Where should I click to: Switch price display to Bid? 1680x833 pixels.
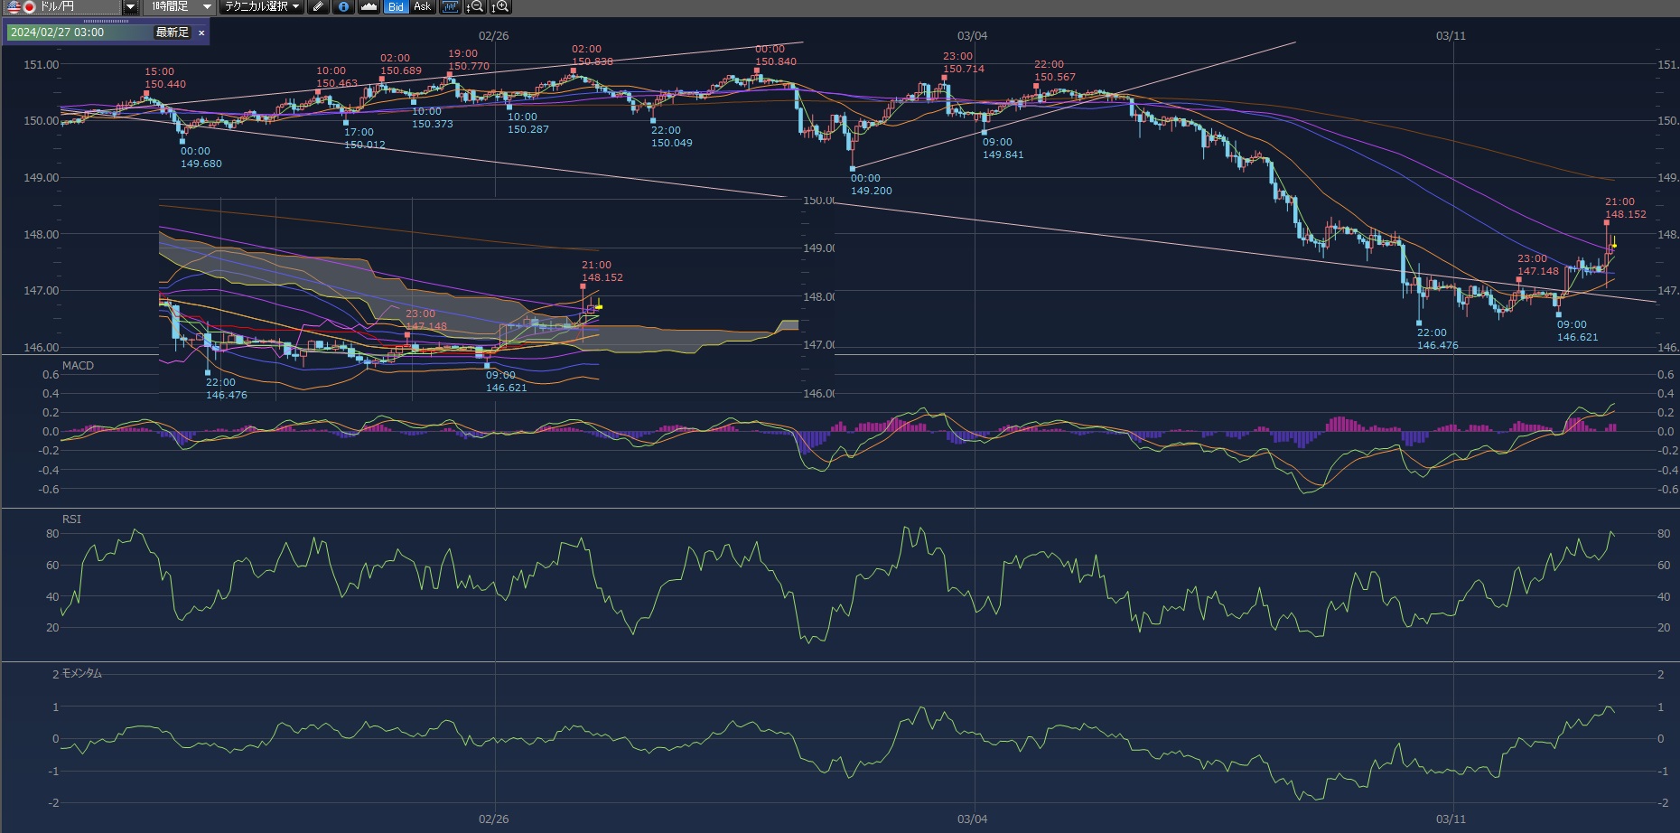396,7
